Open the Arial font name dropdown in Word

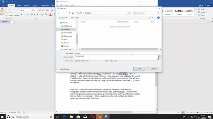[x=32, y=10]
